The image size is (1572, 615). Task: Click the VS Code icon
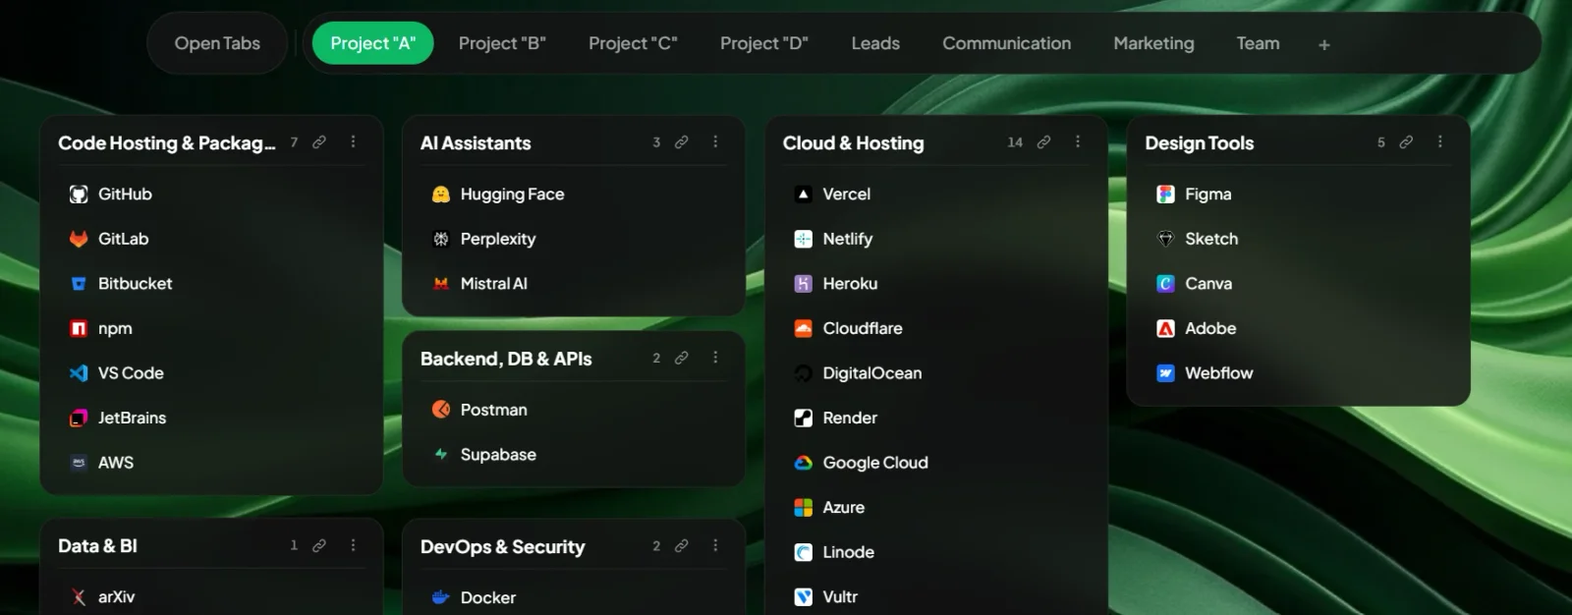coord(79,373)
